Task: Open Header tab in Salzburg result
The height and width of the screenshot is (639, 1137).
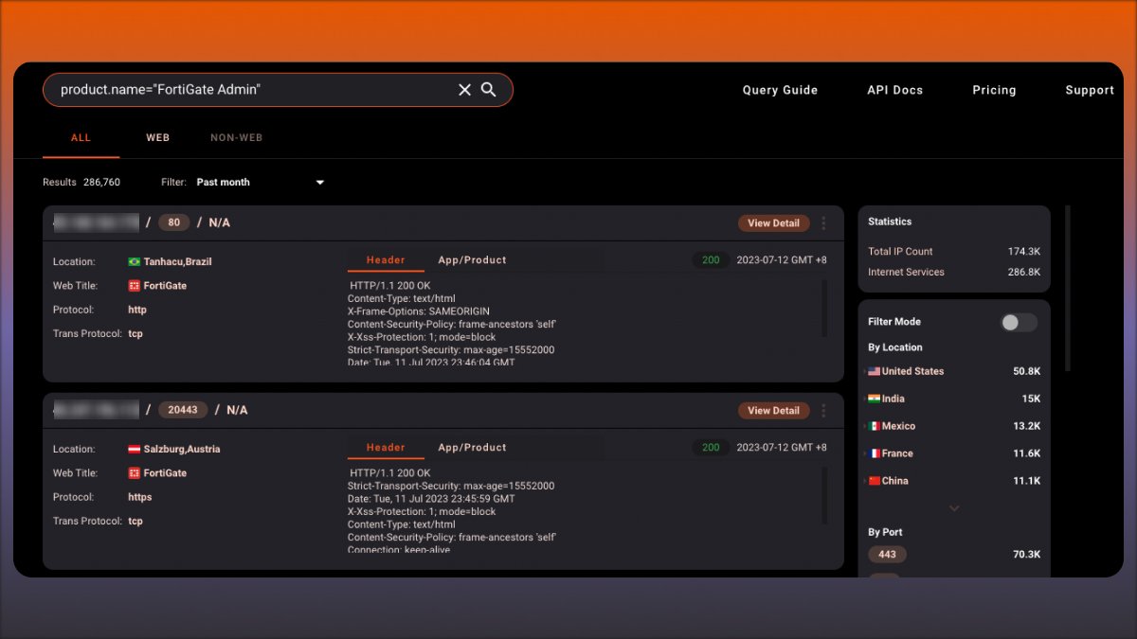Action: click(x=386, y=448)
